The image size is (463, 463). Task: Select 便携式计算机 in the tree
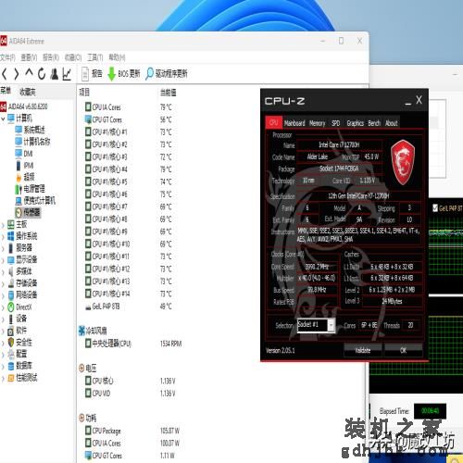click(x=35, y=201)
